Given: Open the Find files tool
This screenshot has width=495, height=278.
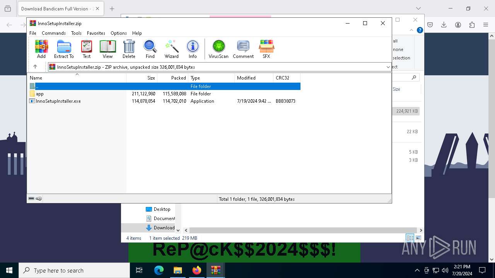Looking at the screenshot, I should tap(150, 49).
